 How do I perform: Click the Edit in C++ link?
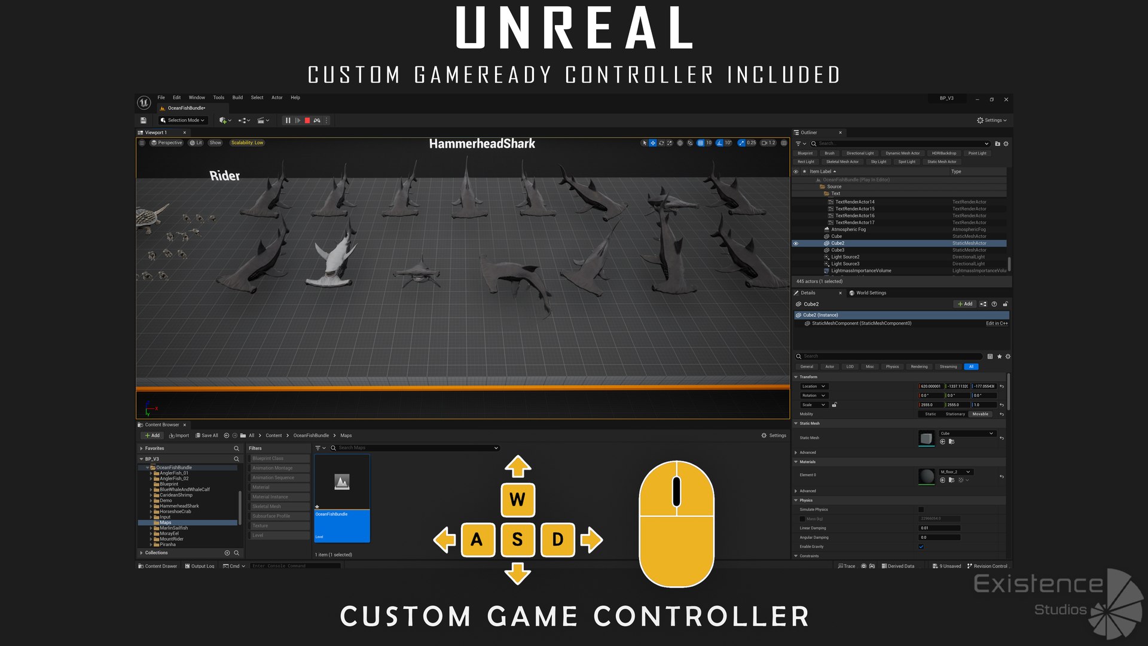coord(997,324)
